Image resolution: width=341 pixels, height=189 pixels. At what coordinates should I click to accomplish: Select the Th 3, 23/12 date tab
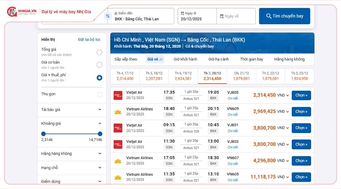300,76
